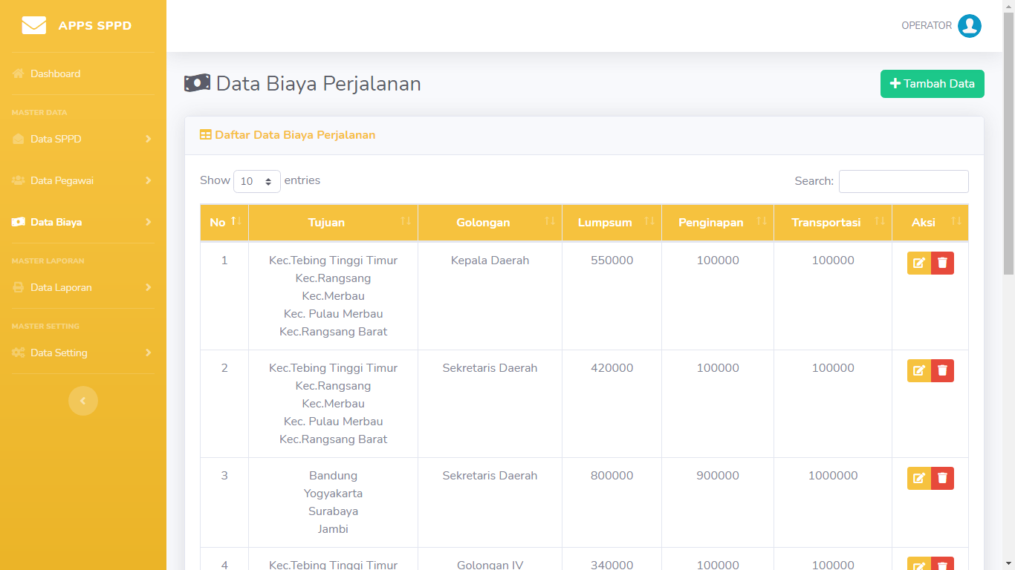Click Bandung in row 3 destinations
Viewport: 1015px width, 570px height.
pos(333,476)
